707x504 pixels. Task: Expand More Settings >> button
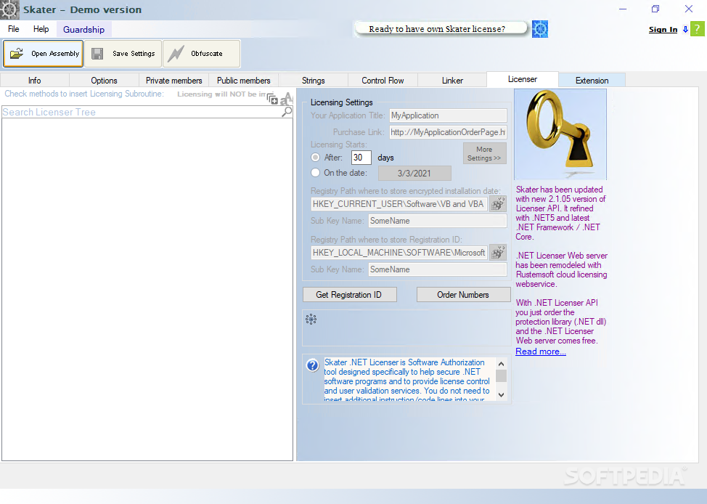(484, 153)
